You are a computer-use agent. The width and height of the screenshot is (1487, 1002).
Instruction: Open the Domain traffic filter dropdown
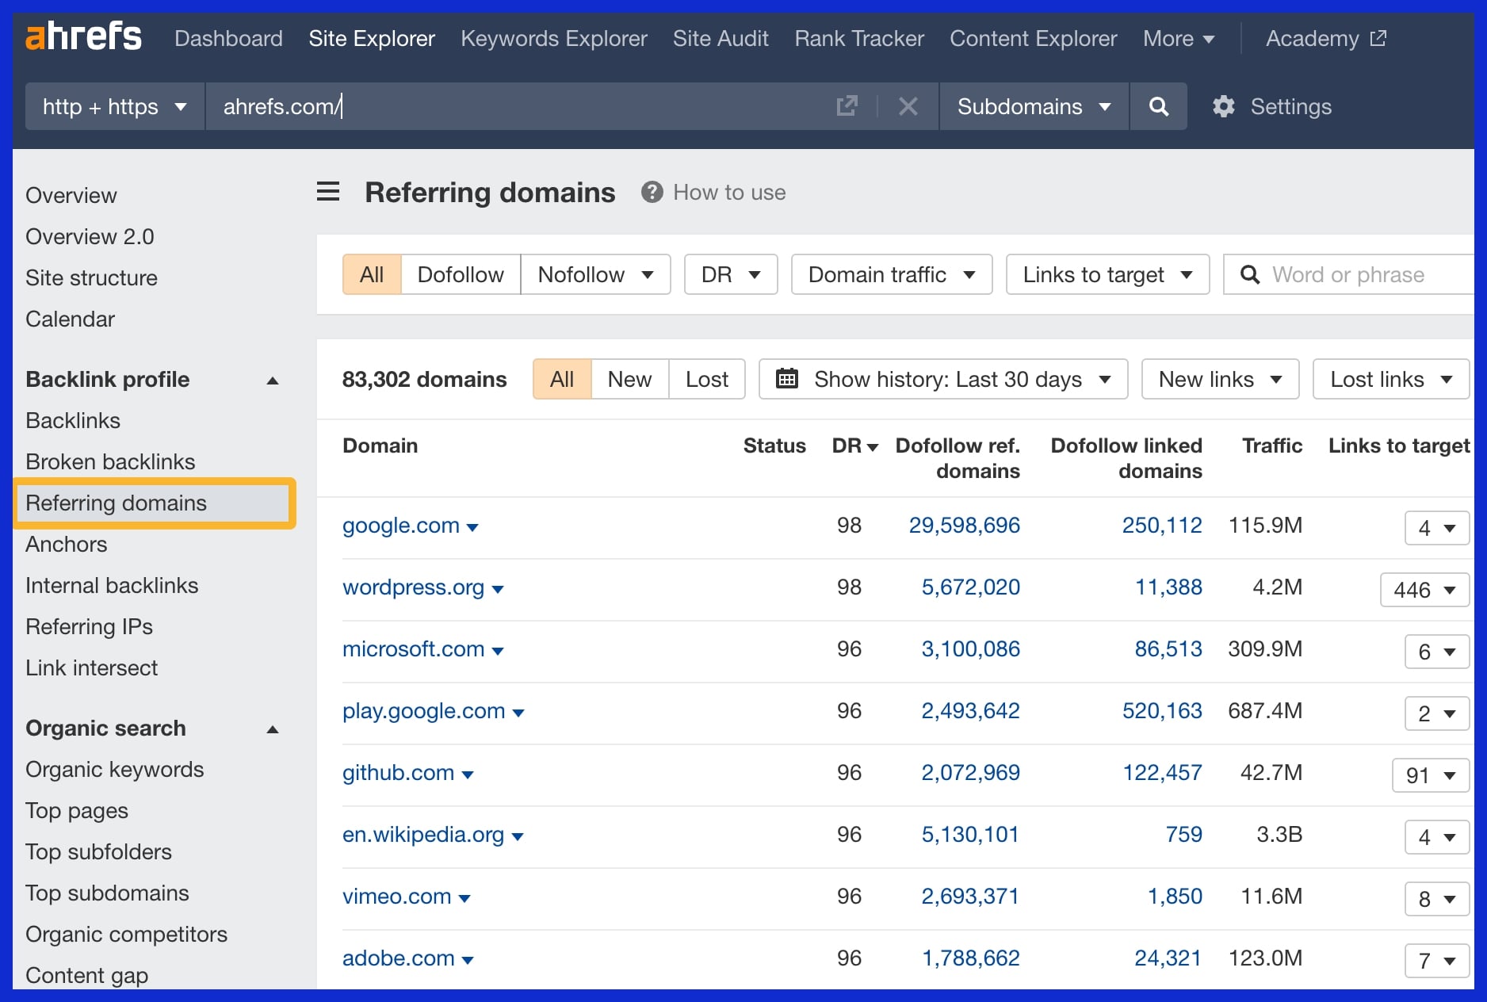892,274
